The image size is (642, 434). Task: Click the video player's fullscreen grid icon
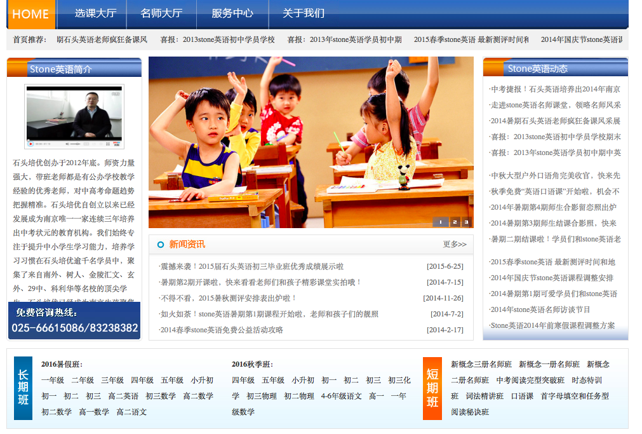(107, 144)
